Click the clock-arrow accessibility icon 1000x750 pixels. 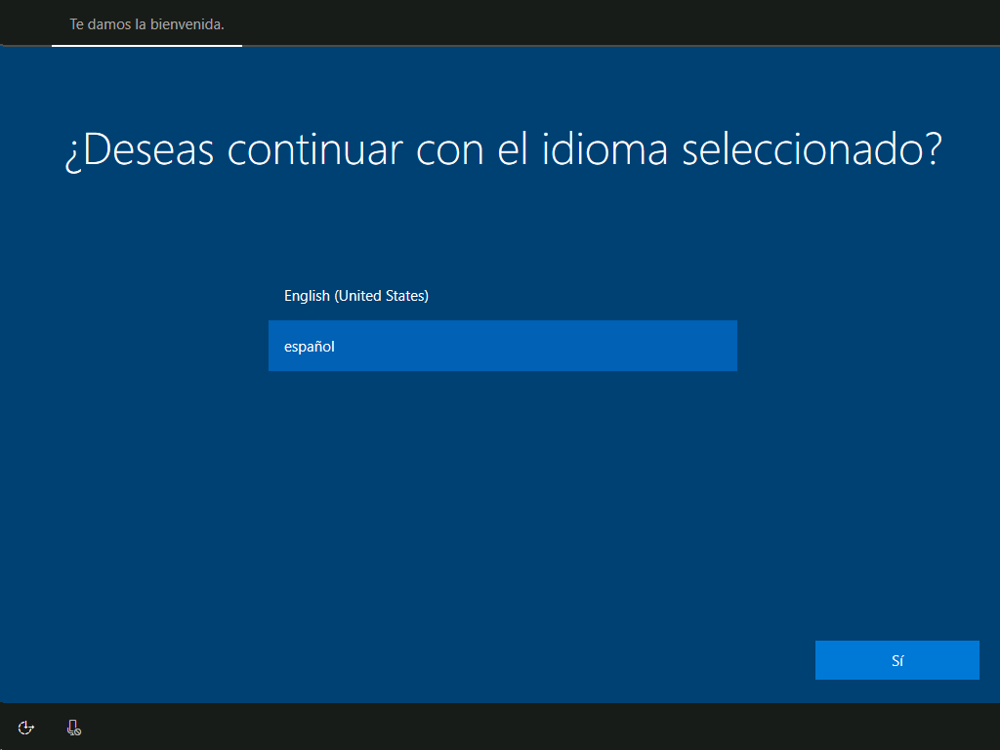(26, 727)
